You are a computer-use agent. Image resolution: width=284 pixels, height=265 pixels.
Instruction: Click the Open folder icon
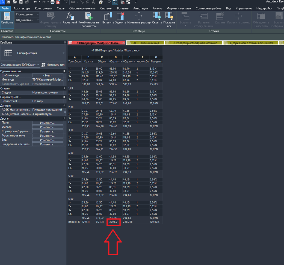tap(15, 2)
